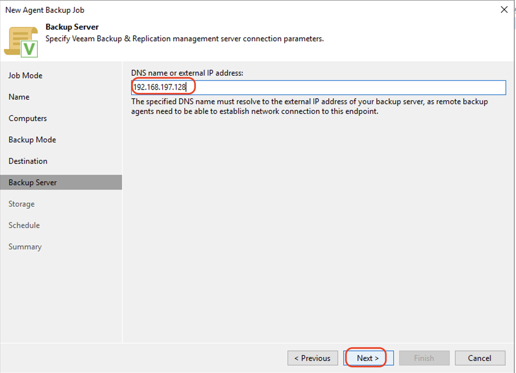
Task: Open the Schedule wizard step
Action: tap(24, 225)
